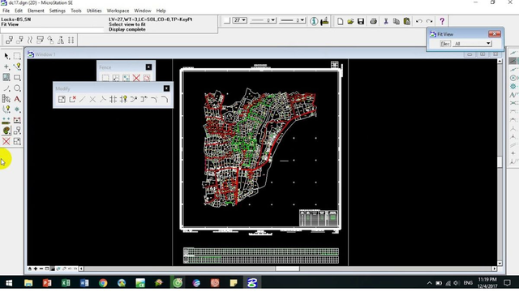
Task: Select the Place Active Point tool
Action: pyautogui.click(x=6, y=67)
